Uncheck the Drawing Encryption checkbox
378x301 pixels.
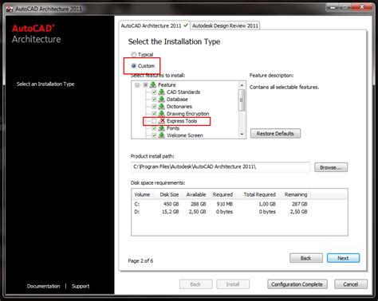tap(154, 114)
